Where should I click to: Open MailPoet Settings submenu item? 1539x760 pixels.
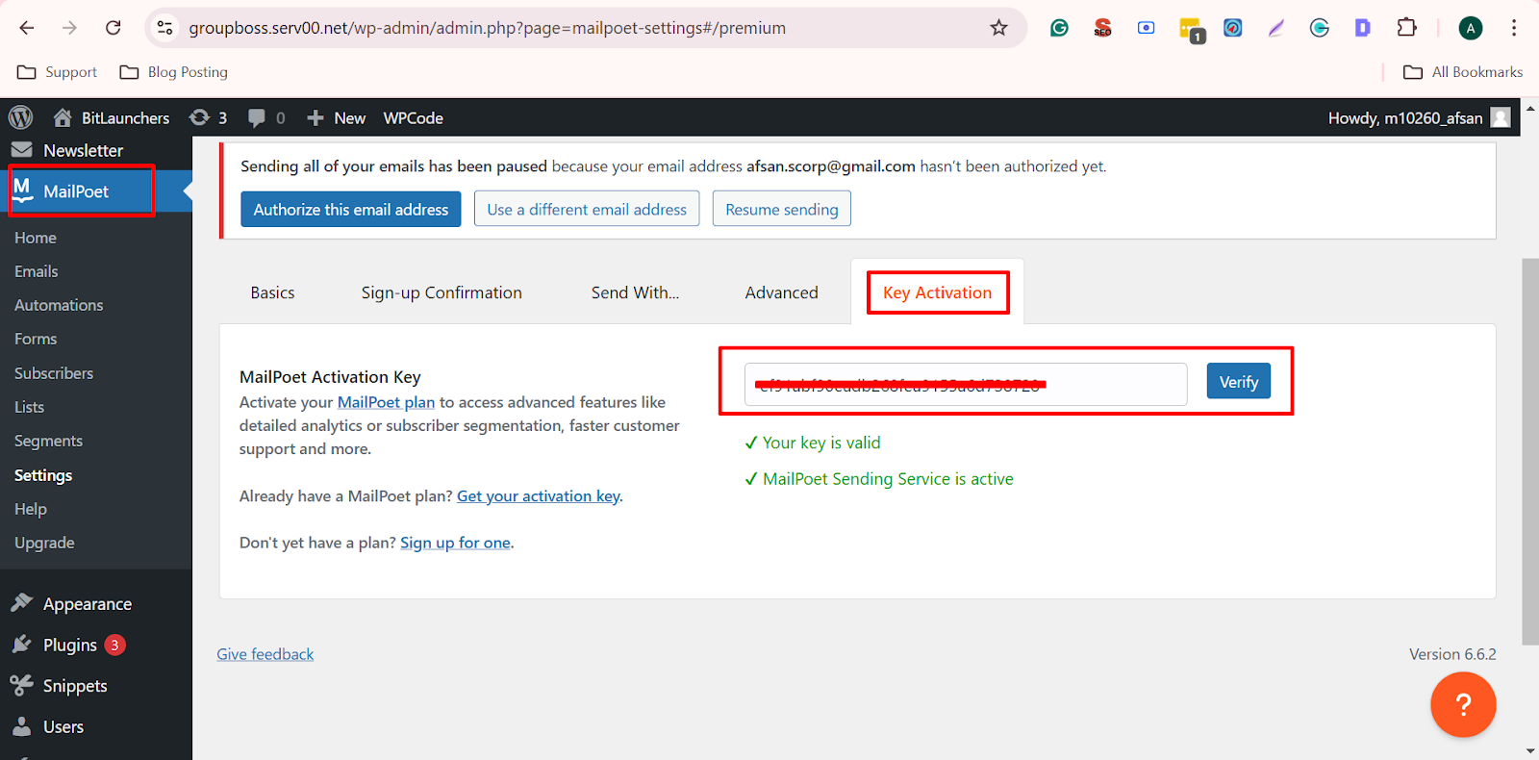pyautogui.click(x=43, y=475)
